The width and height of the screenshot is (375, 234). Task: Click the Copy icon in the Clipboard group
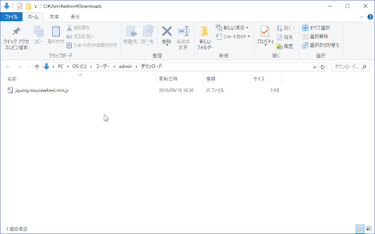tap(38, 31)
